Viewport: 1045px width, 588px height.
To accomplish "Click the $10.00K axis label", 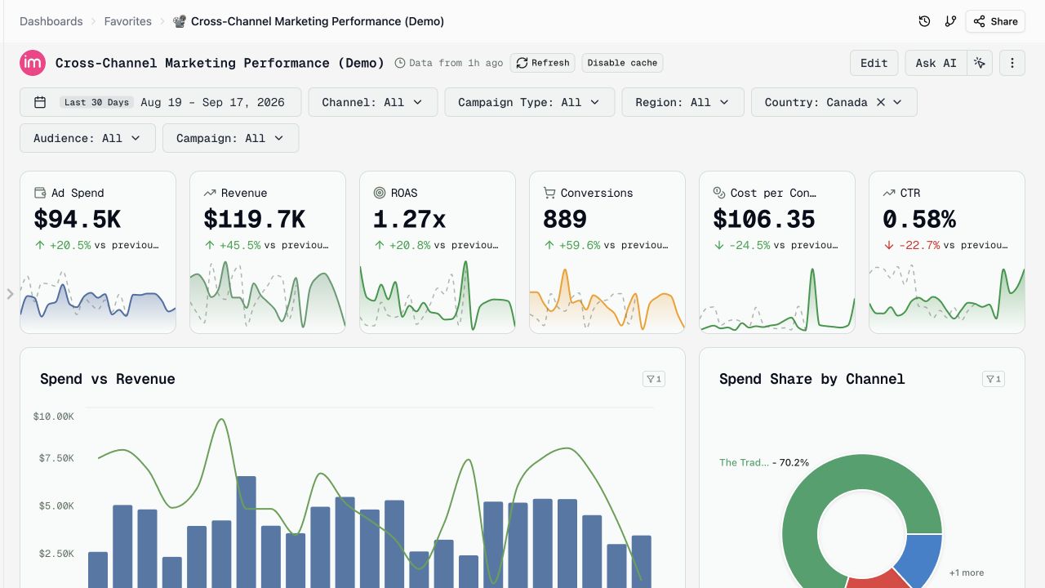I will tap(54, 416).
